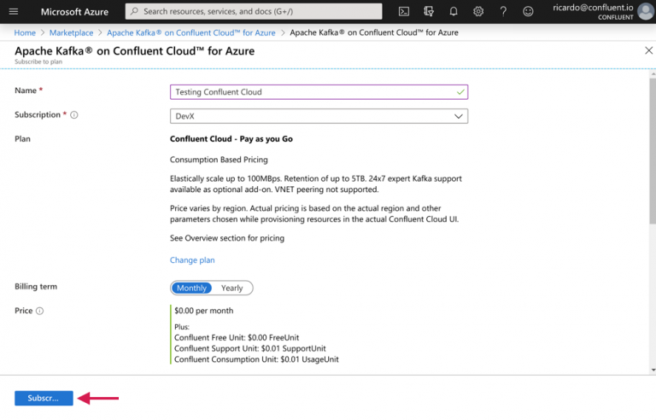Open the Directory and subscription filter
The width and height of the screenshot is (656, 420).
pos(429,11)
